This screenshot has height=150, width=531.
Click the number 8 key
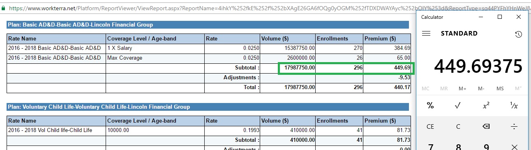coord(458,146)
